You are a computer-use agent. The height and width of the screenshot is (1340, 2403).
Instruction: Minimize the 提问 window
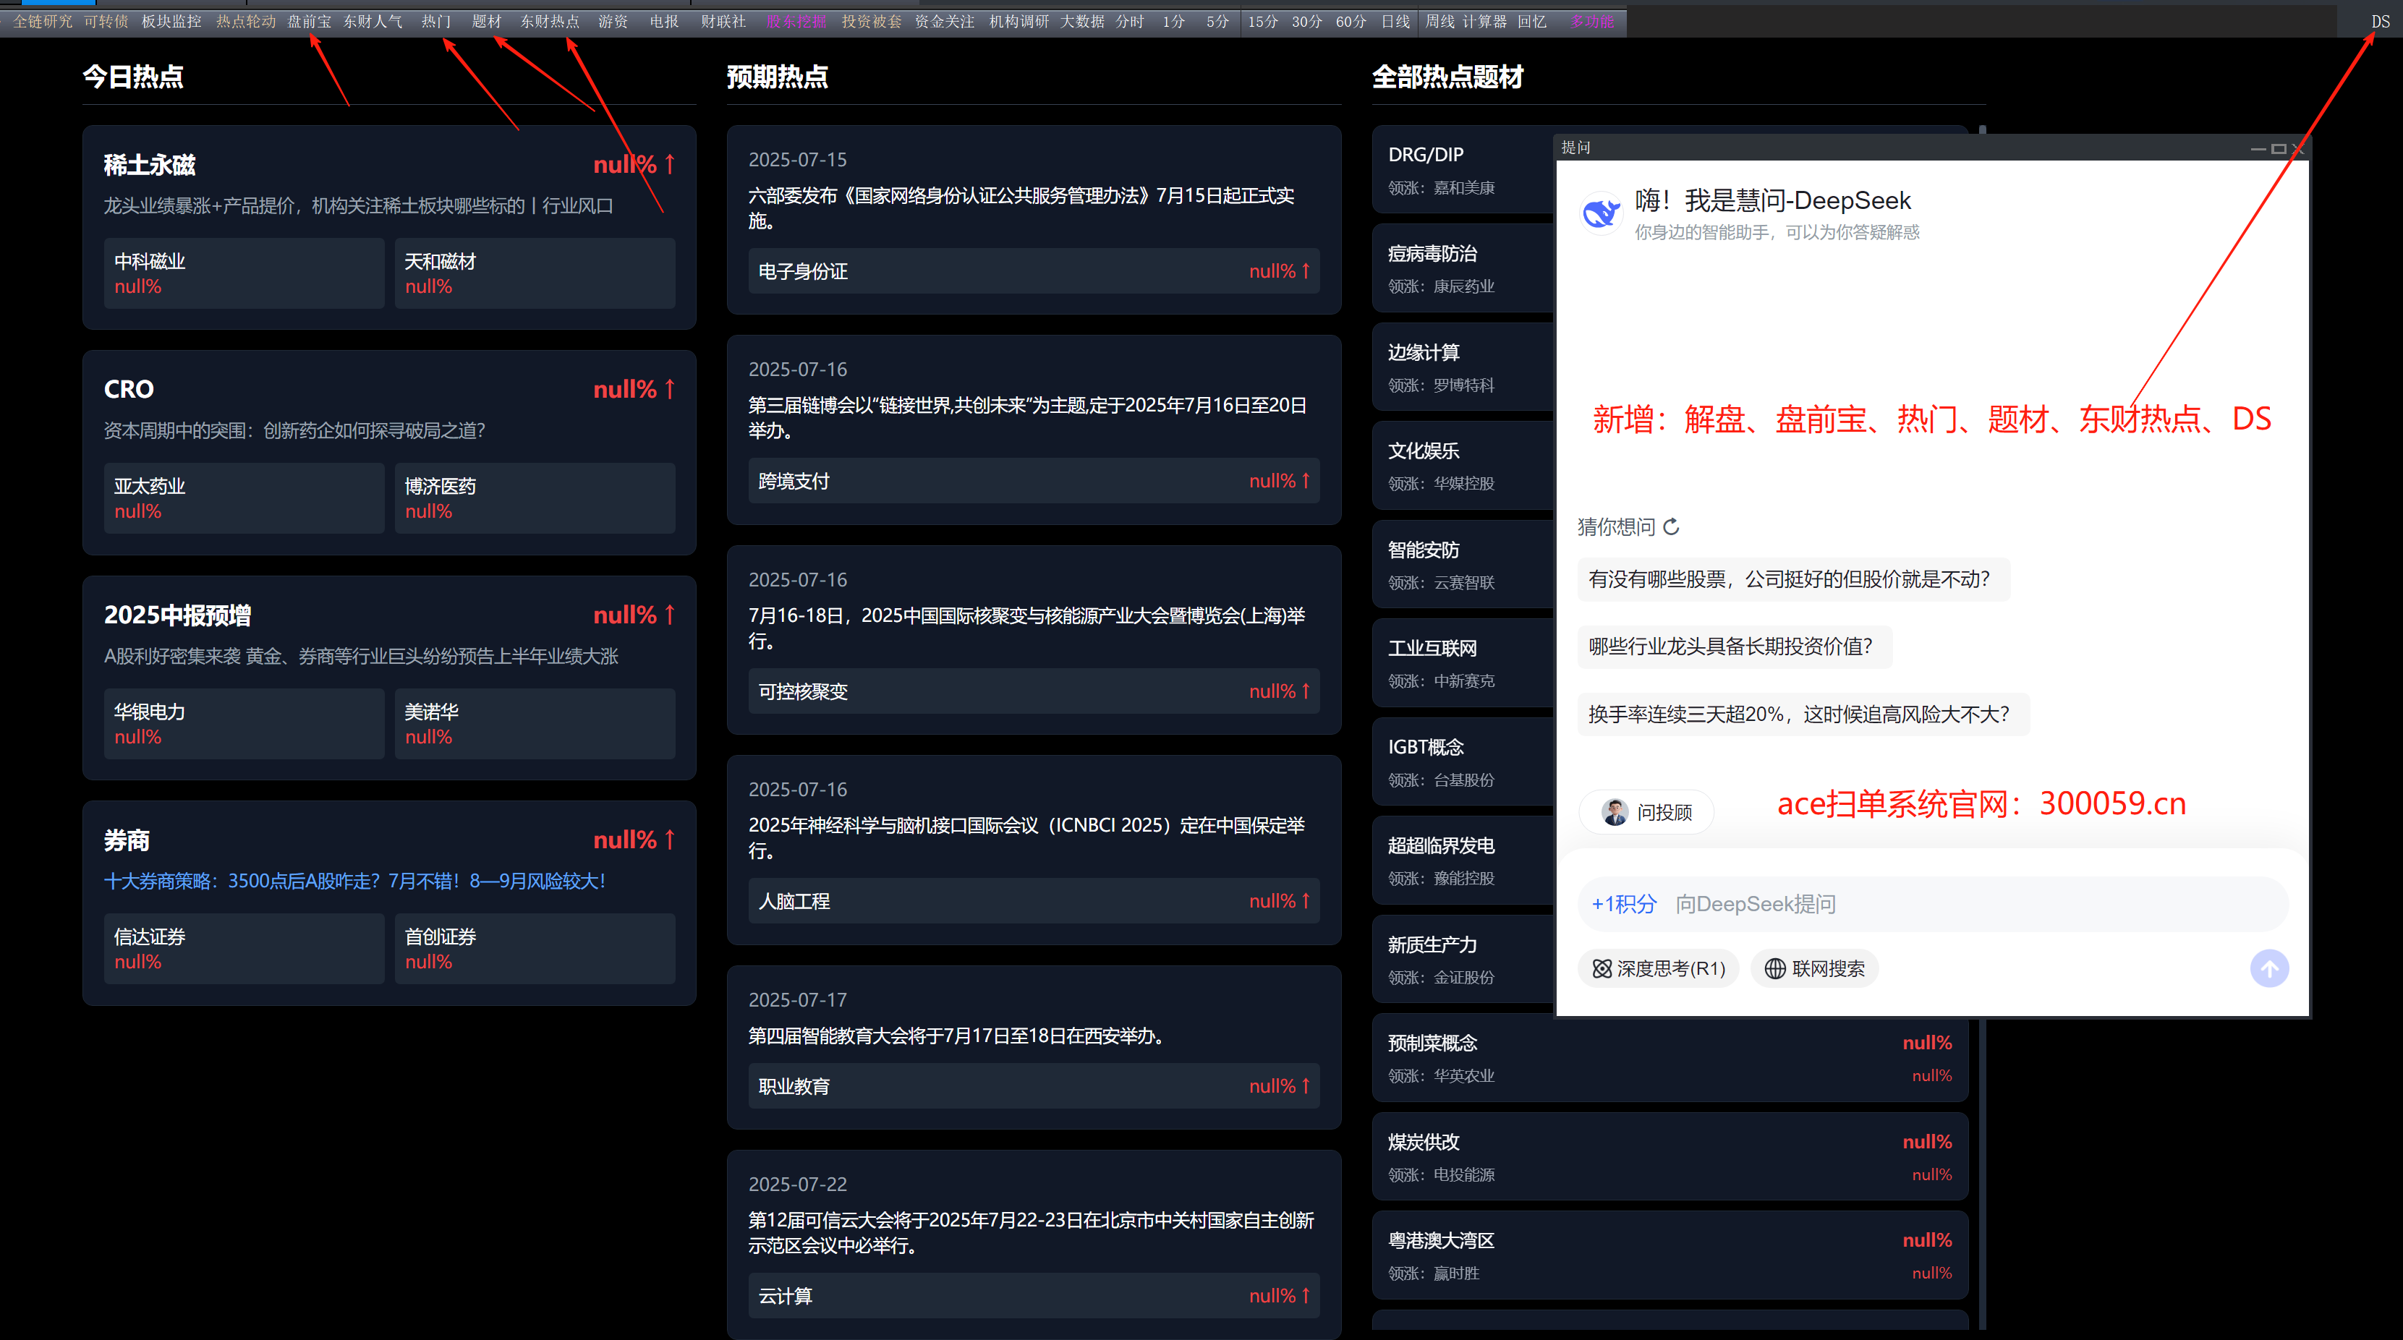(2258, 148)
